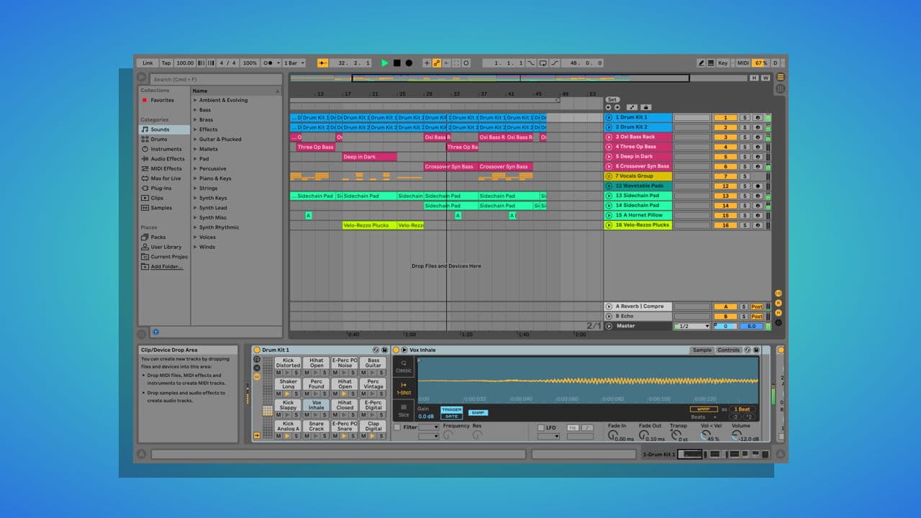Viewport: 921px width, 518px height.
Task: Toggle Vox Inhale device activator
Action: click(x=396, y=350)
